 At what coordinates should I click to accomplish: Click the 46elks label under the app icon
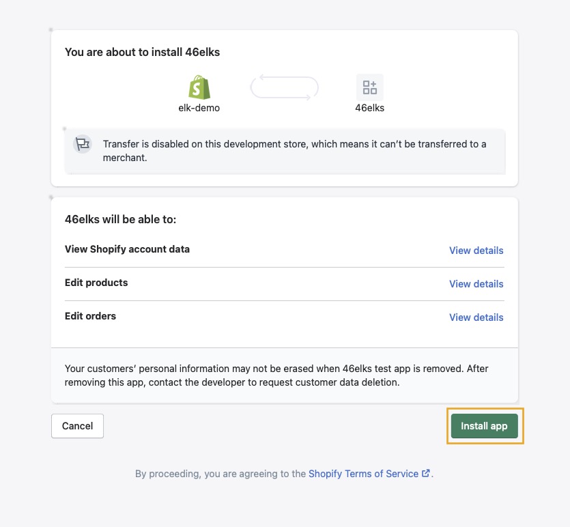click(369, 108)
